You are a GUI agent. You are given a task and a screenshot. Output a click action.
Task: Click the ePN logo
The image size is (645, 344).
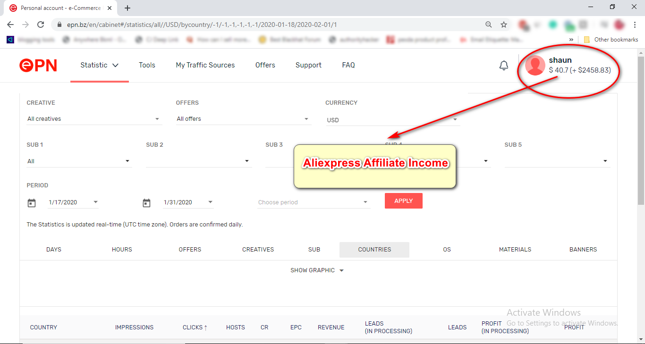click(38, 65)
